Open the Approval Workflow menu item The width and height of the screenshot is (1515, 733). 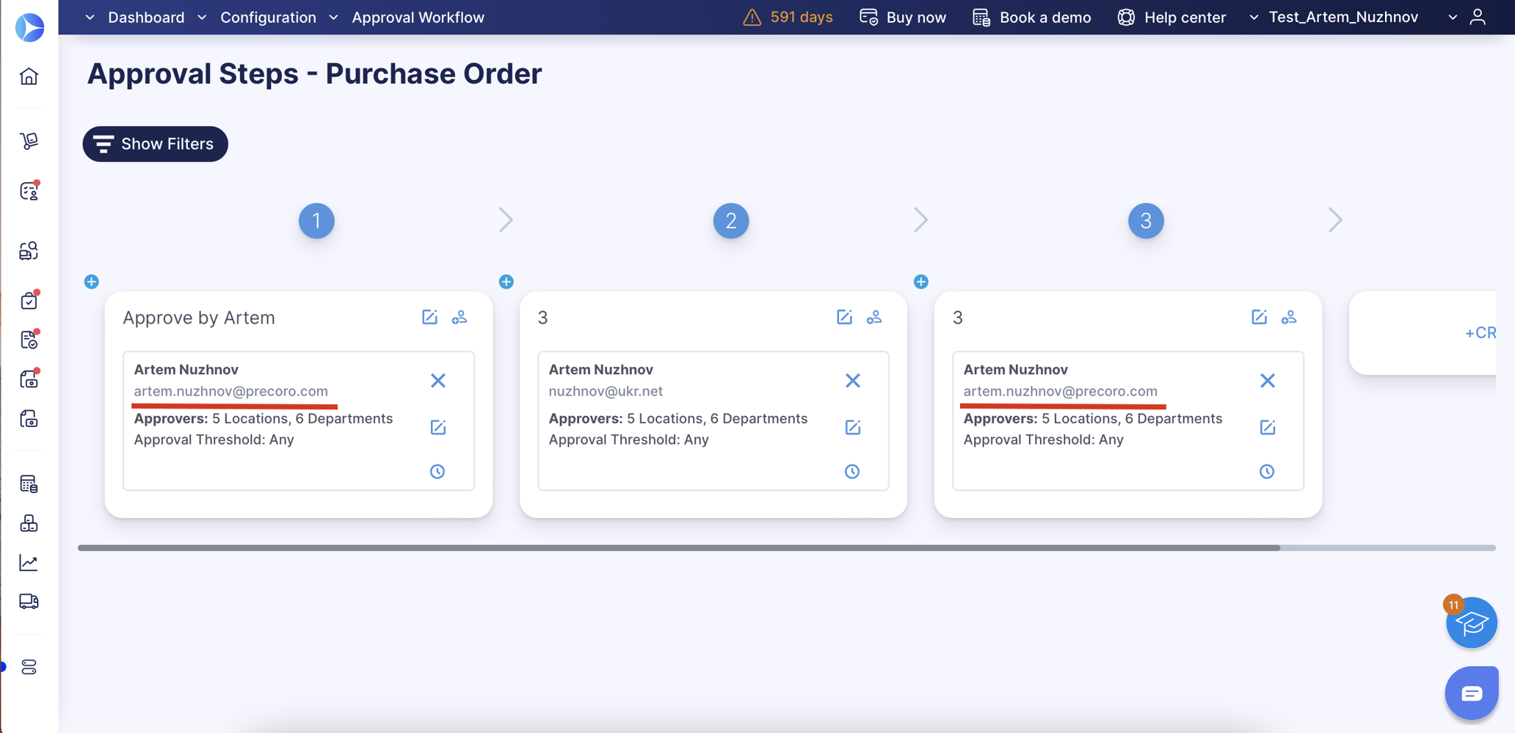pyautogui.click(x=418, y=17)
